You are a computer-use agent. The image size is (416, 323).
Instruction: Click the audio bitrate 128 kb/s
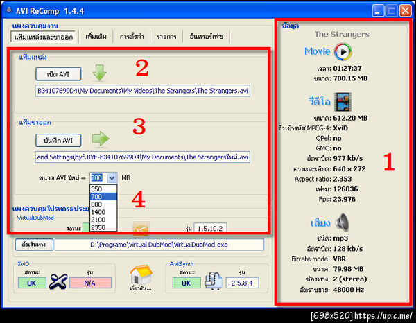348,249
